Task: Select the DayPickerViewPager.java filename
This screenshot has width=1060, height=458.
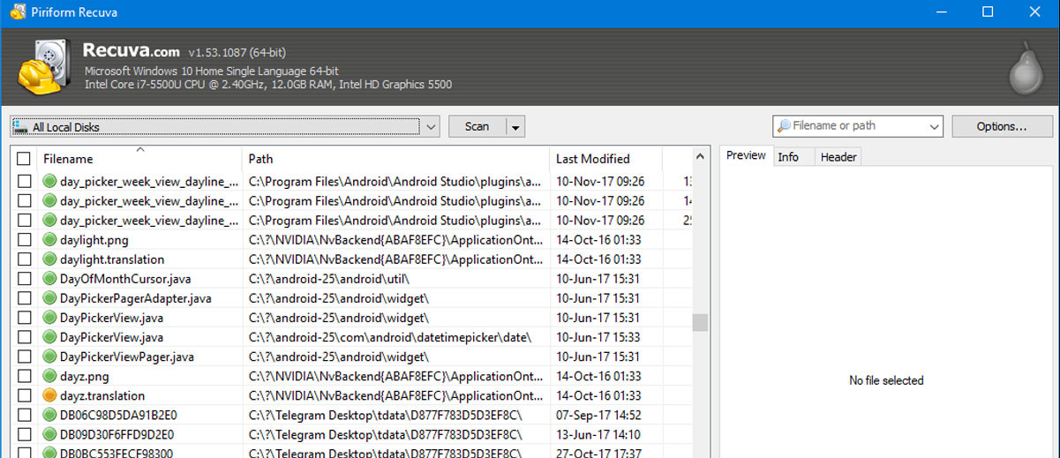Action: point(127,357)
